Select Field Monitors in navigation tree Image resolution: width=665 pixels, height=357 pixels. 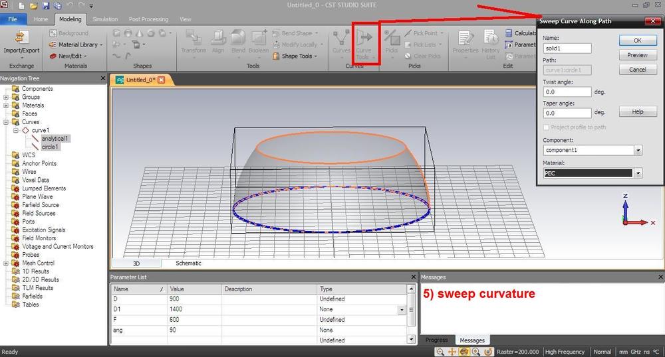coord(39,238)
